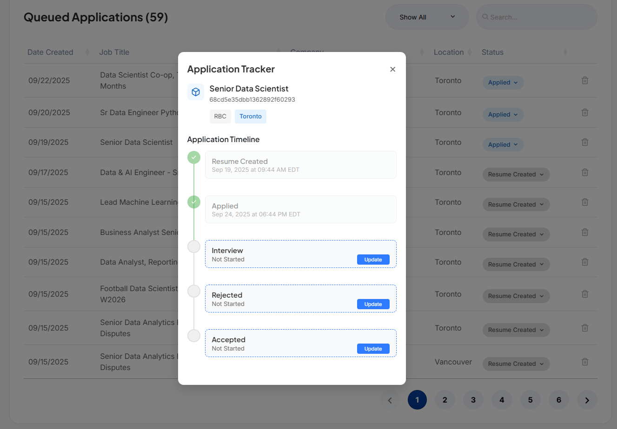Image resolution: width=617 pixels, height=429 pixels.
Task: Close the Application Tracker dialog
Action: 392,69
